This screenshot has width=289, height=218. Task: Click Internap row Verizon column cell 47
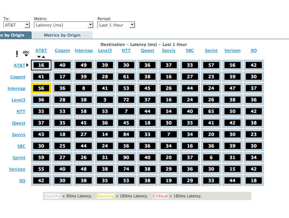click(x=233, y=88)
